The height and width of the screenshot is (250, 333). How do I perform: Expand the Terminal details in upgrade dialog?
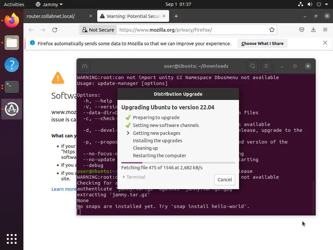[134, 177]
